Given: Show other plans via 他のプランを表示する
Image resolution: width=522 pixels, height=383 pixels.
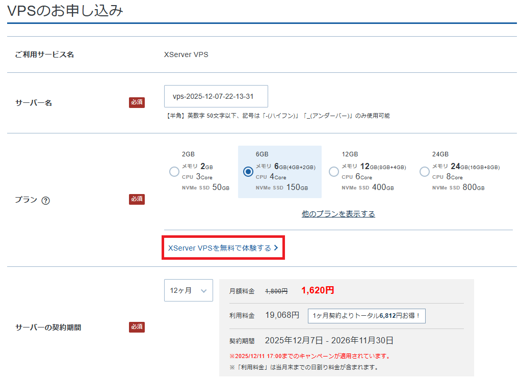Looking at the screenshot, I should [338, 214].
